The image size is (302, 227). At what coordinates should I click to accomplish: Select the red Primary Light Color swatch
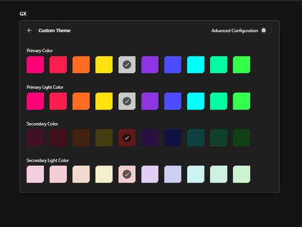(x=58, y=101)
